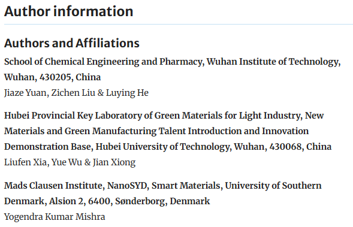Select author name Yogendra Kumar Mishra
This screenshot has width=353, height=227.
coord(55,217)
